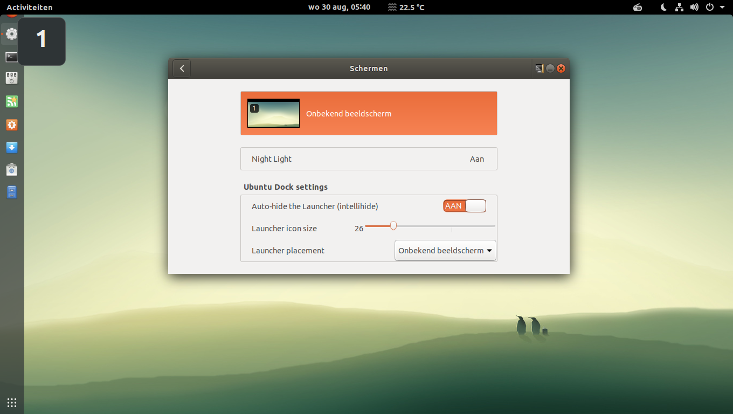Go back using the header arrow button
733x414 pixels.
point(182,68)
